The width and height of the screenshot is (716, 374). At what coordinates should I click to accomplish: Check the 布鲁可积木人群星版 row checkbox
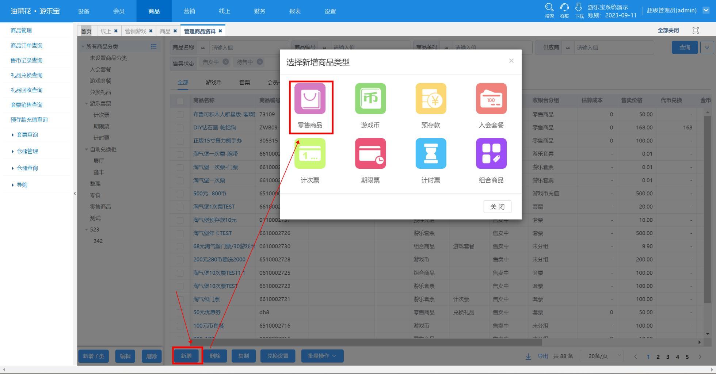[180, 115]
